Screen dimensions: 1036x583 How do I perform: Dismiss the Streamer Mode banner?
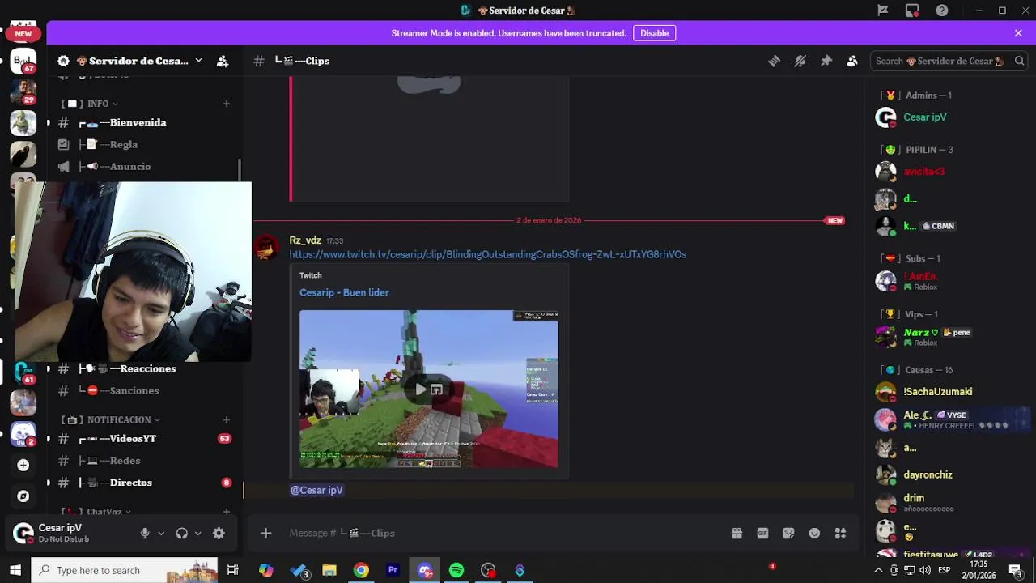click(x=1018, y=33)
